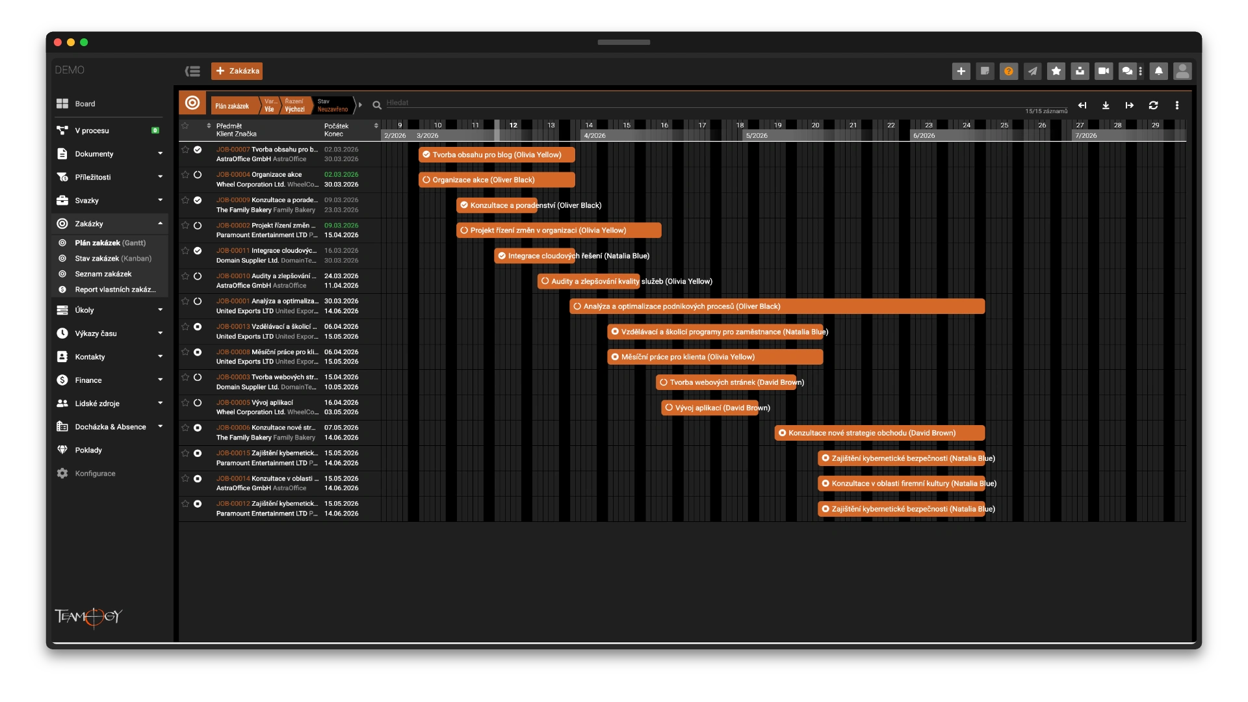Open Seznam zakázek from the sidebar

[101, 274]
